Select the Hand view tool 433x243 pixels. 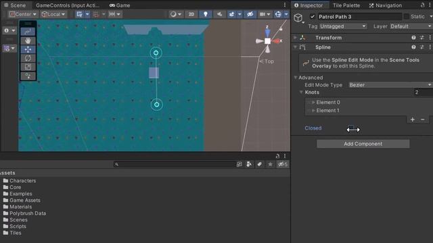pyautogui.click(x=28, y=40)
